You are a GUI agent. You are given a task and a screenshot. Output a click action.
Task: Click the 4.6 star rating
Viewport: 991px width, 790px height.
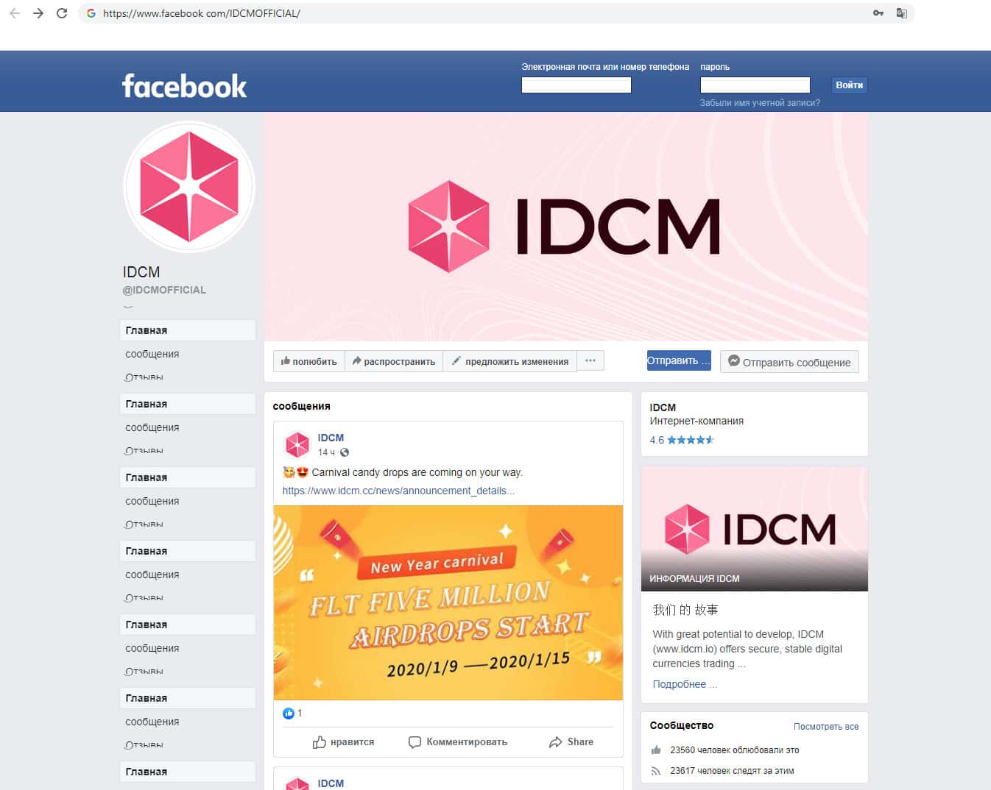click(682, 440)
